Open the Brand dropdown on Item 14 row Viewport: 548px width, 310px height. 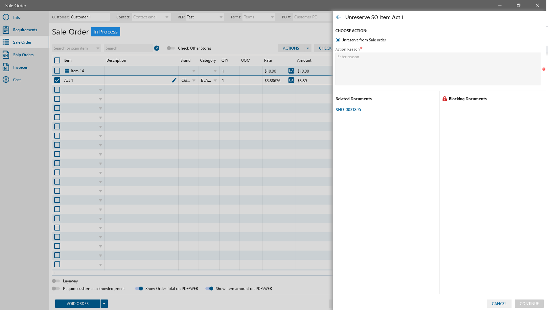[194, 71]
